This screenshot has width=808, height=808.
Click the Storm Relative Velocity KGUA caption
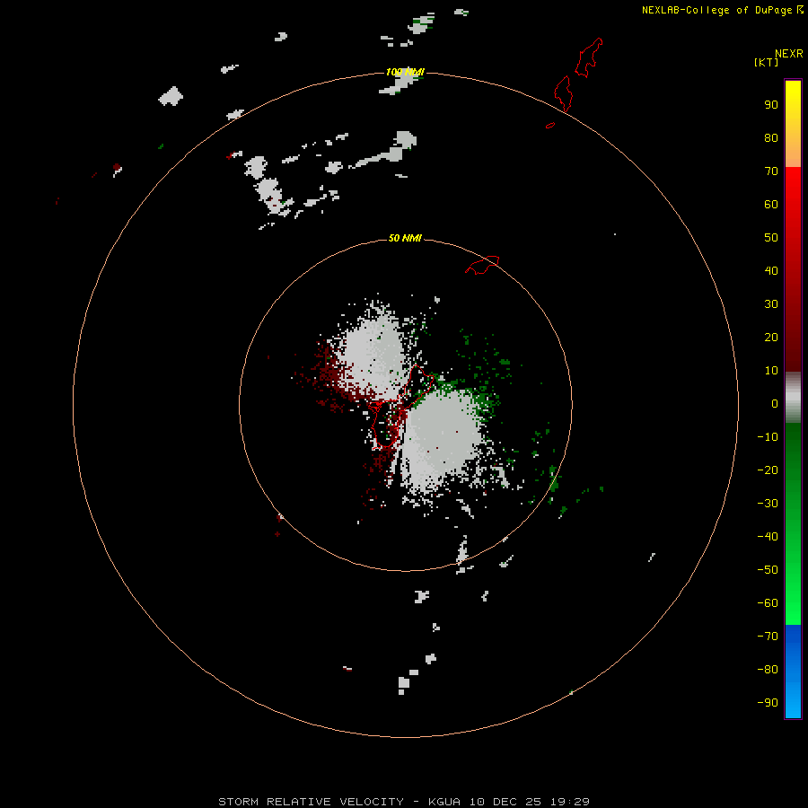tap(404, 802)
